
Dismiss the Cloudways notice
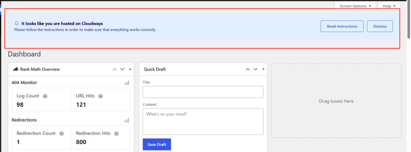pyautogui.click(x=380, y=26)
